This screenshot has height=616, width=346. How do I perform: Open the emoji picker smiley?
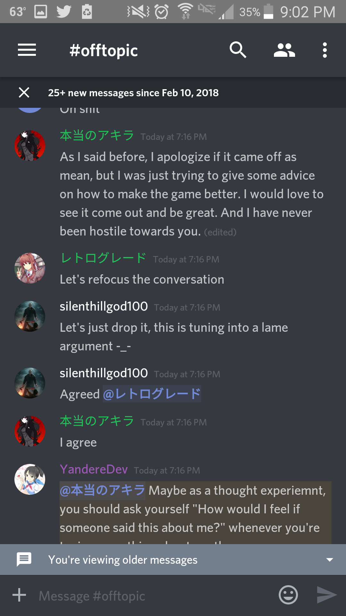pos(288,595)
